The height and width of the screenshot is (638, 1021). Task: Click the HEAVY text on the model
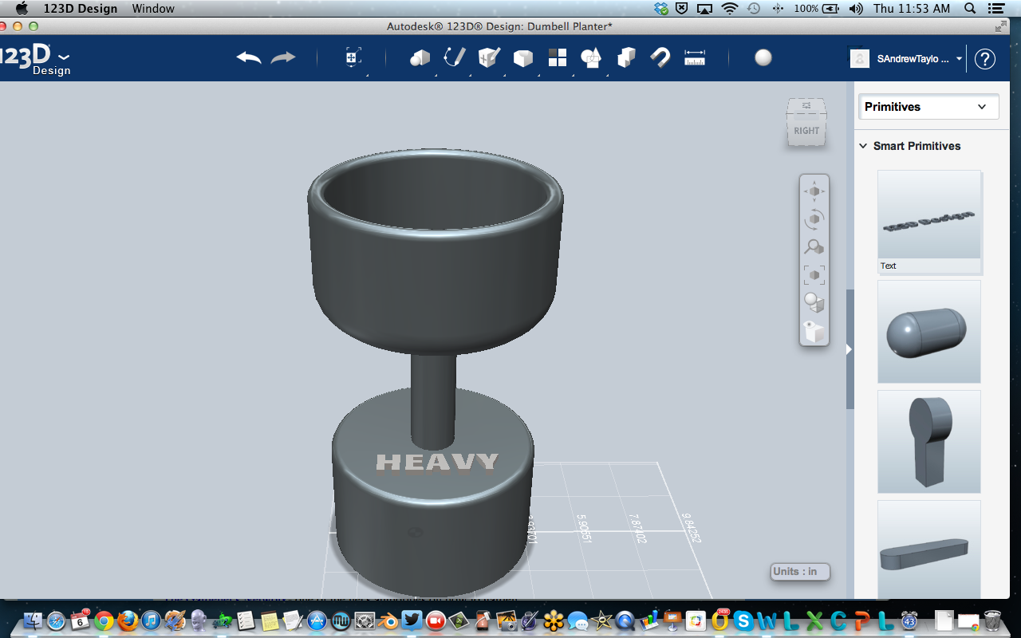[x=437, y=463]
